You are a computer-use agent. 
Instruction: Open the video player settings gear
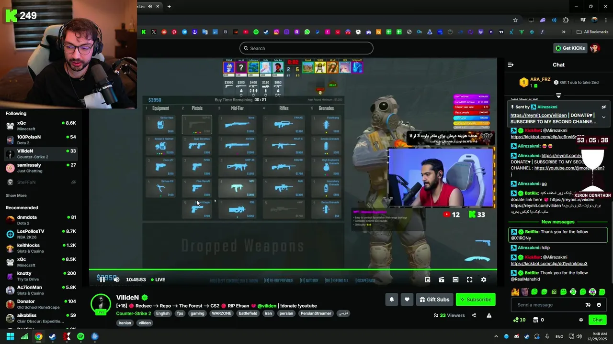click(x=484, y=279)
